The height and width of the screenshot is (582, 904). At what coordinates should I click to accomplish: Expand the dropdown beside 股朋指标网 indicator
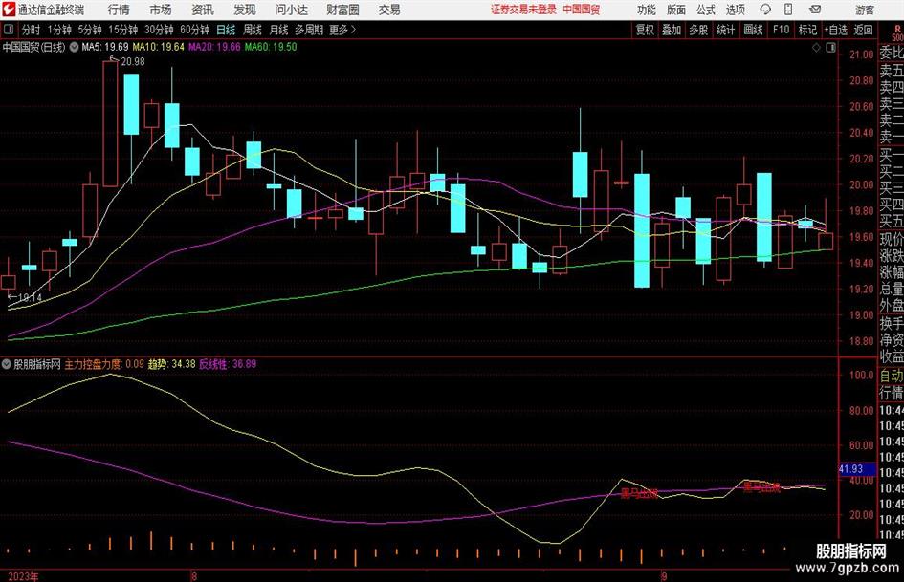click(x=6, y=364)
